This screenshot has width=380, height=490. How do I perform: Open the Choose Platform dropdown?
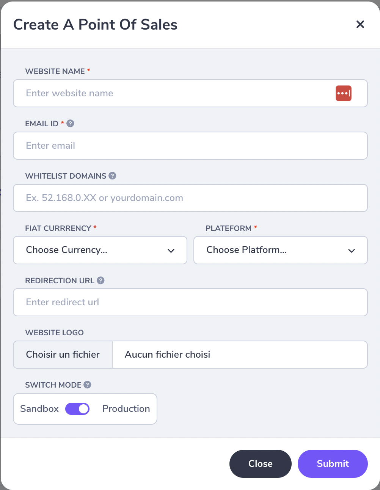[281, 250]
